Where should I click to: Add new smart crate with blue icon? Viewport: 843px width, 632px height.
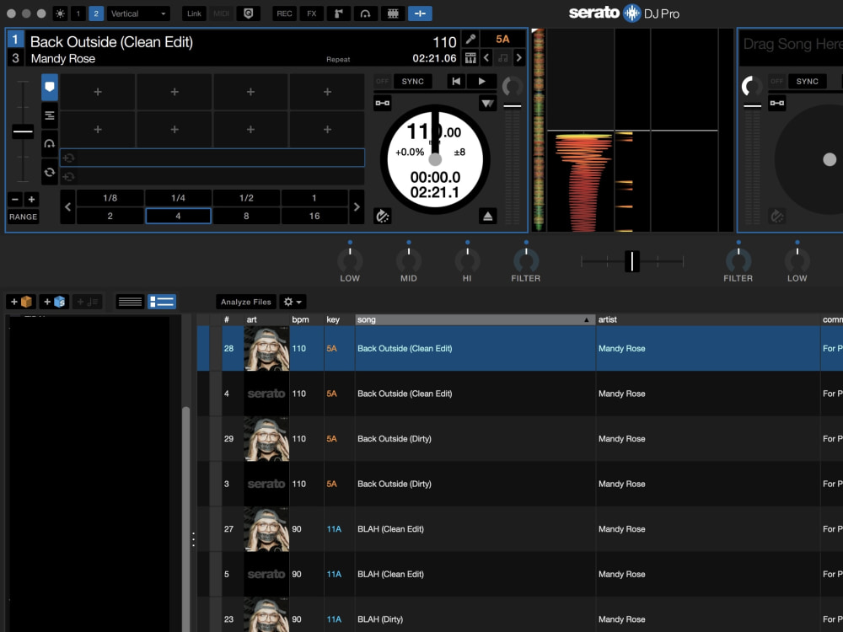pyautogui.click(x=54, y=302)
